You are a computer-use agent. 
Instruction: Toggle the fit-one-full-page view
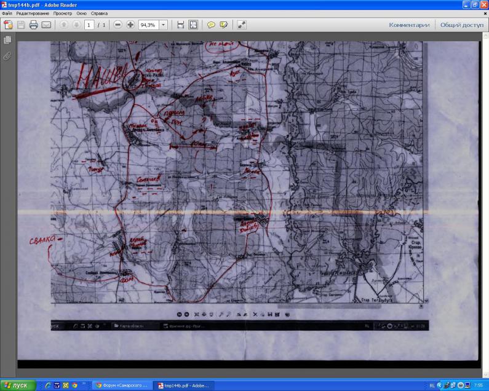click(x=193, y=25)
